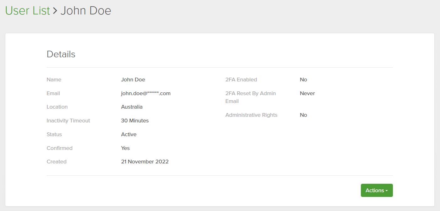The height and width of the screenshot is (211, 440).
Task: Click the Australia location value
Action: tap(132, 107)
